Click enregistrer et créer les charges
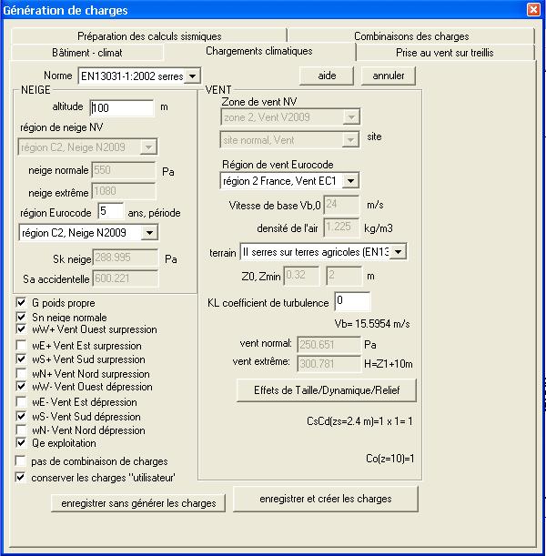546x556 pixels. coord(326,499)
